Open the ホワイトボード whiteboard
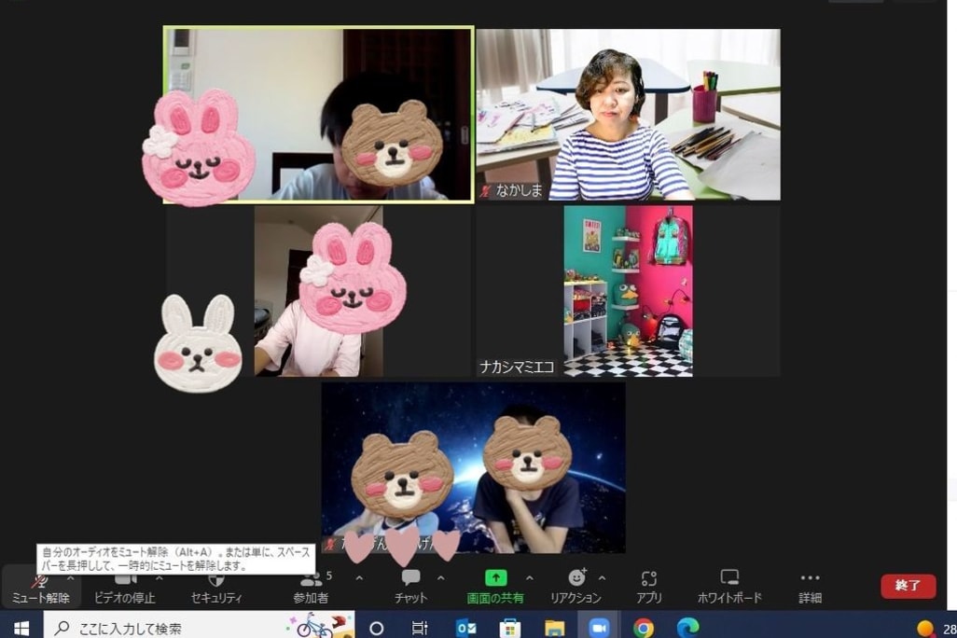Viewport: 957px width, 638px height. point(729,588)
